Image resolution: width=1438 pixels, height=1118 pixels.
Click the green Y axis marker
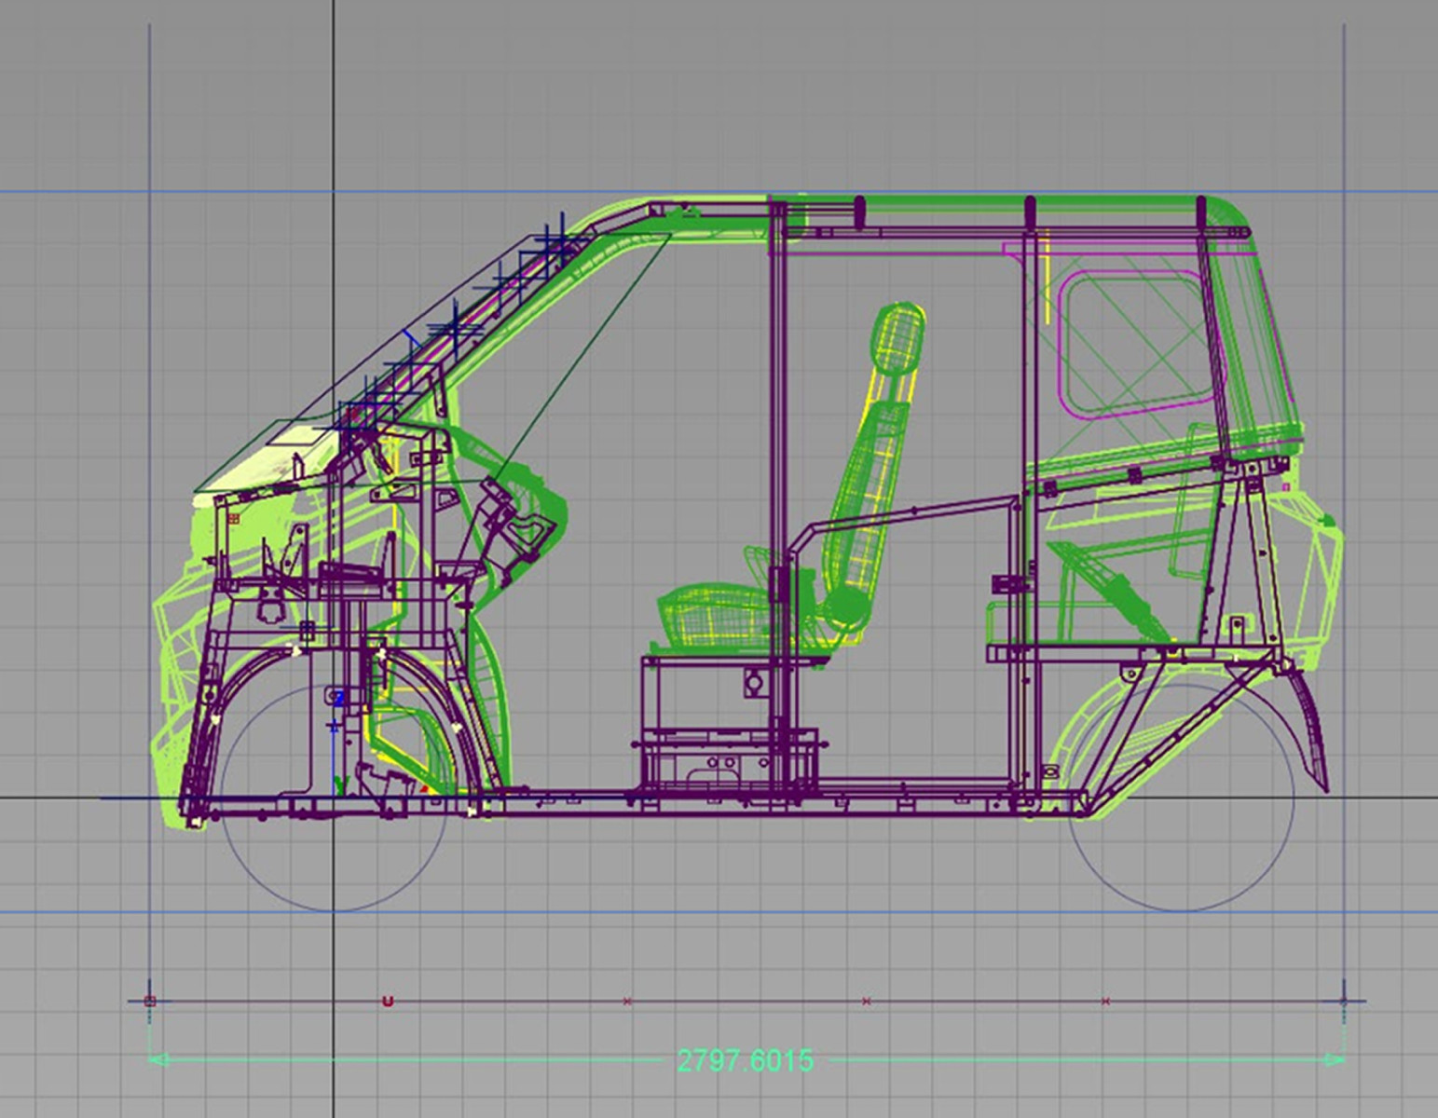(339, 784)
